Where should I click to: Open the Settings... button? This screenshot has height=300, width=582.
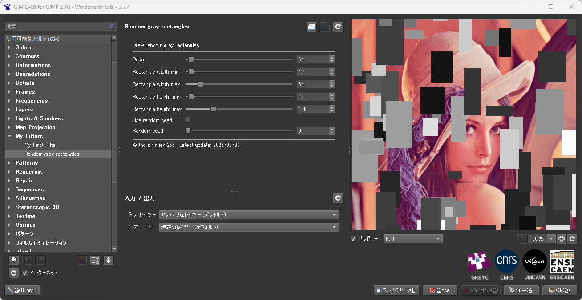(x=22, y=290)
